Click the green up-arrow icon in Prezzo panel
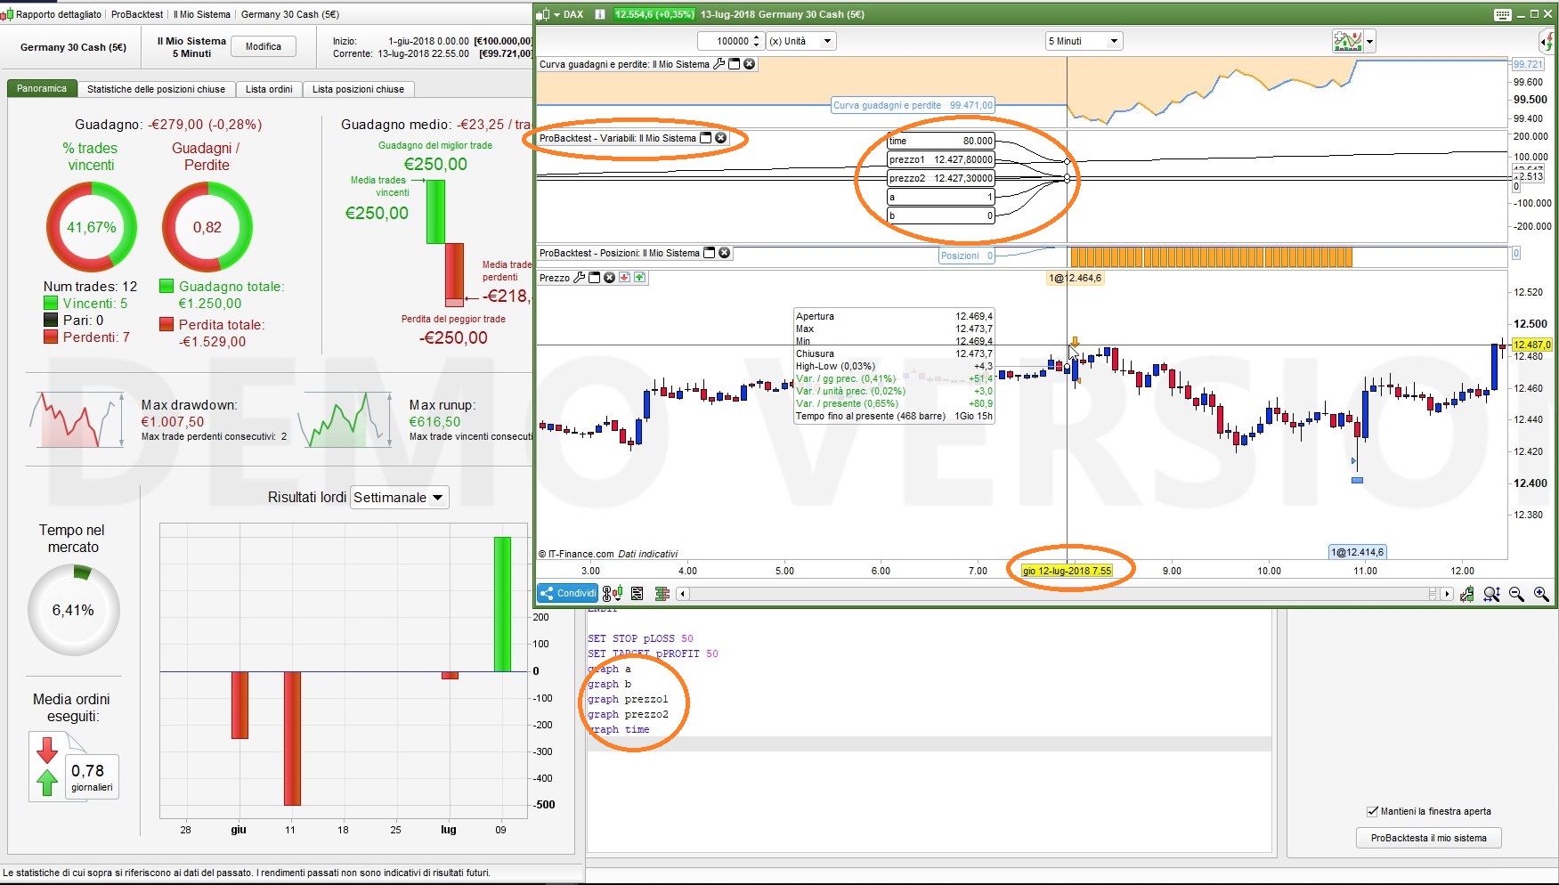The image size is (1559, 885). (x=640, y=278)
